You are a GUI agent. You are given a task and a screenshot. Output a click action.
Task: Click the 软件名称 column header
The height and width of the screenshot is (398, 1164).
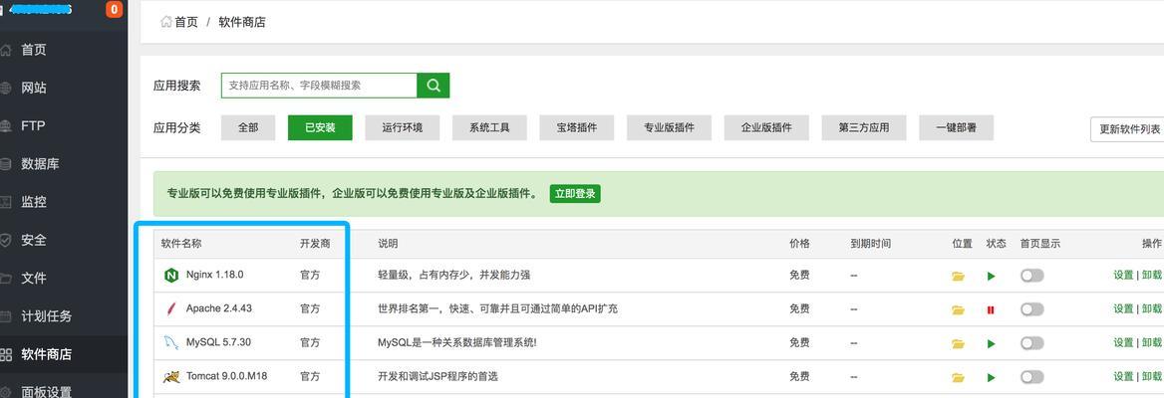click(181, 244)
